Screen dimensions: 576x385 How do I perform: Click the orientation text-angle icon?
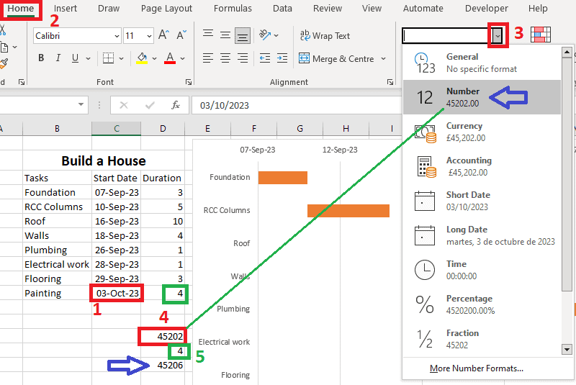pyautogui.click(x=264, y=35)
